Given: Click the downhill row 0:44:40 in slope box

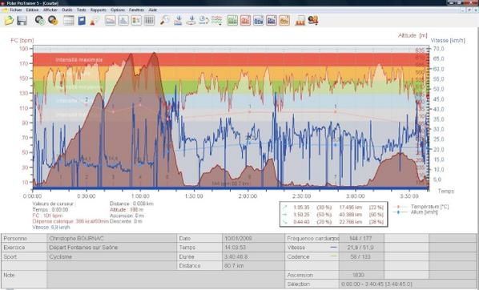Looking at the screenshot, I should (333, 222).
